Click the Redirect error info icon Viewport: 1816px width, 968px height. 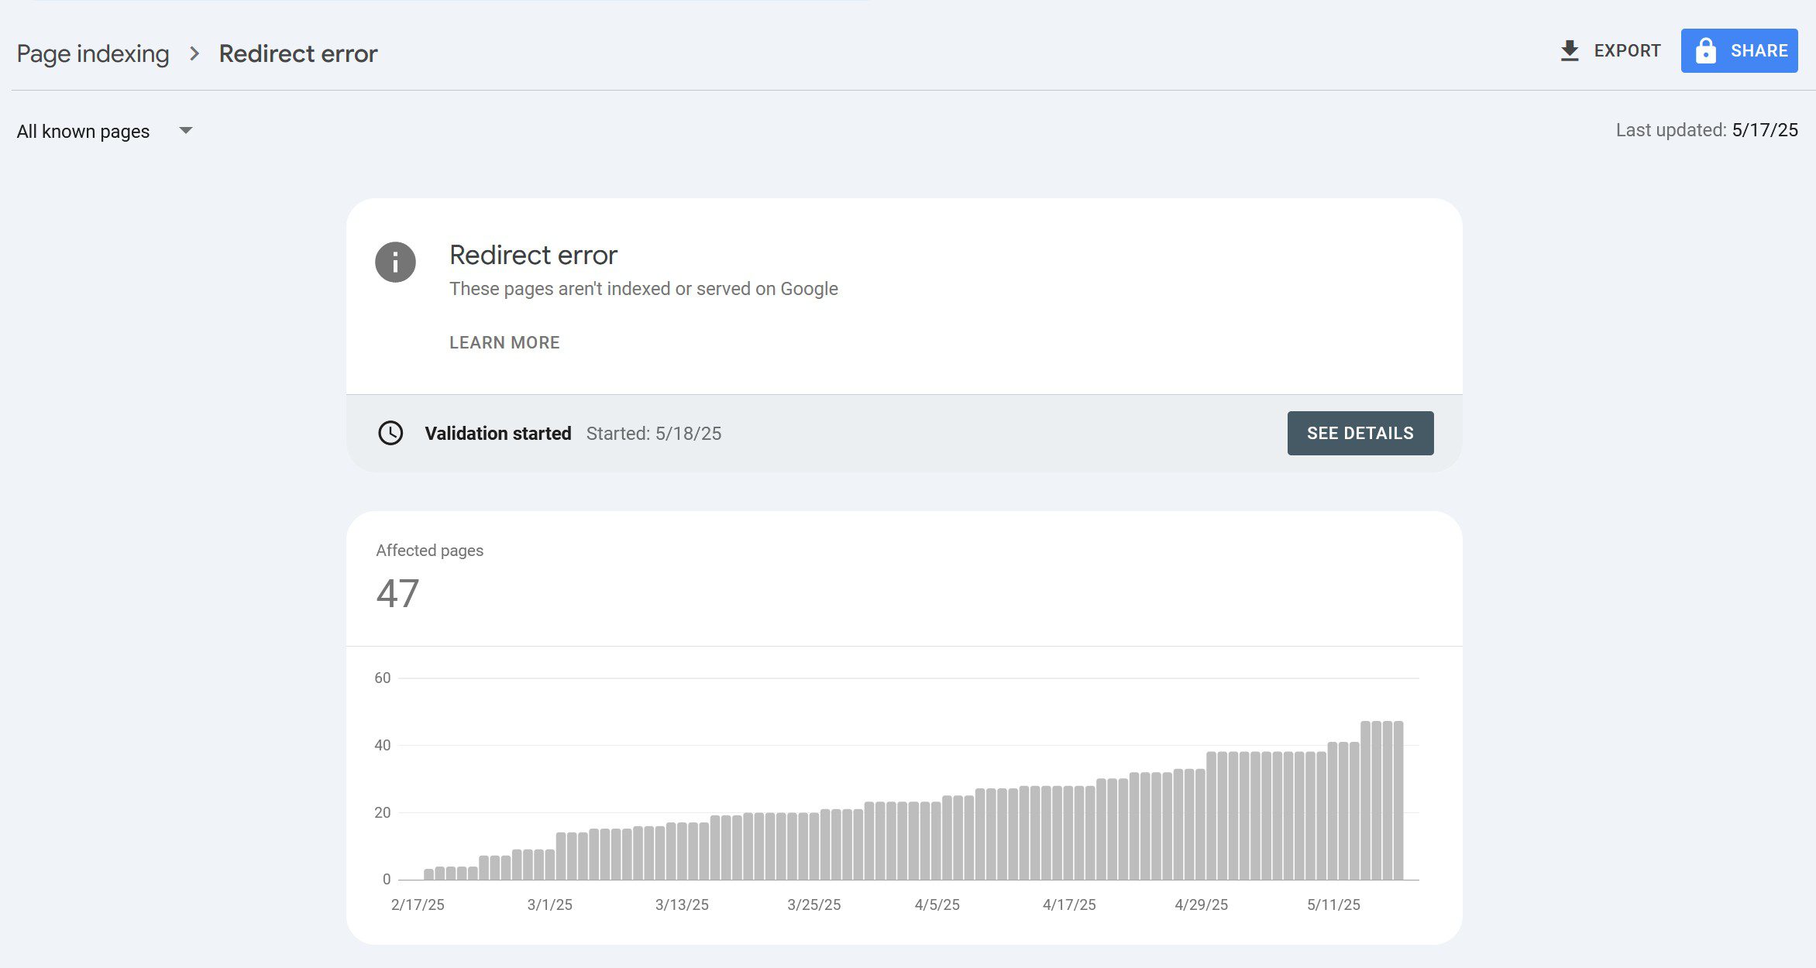pyautogui.click(x=395, y=262)
